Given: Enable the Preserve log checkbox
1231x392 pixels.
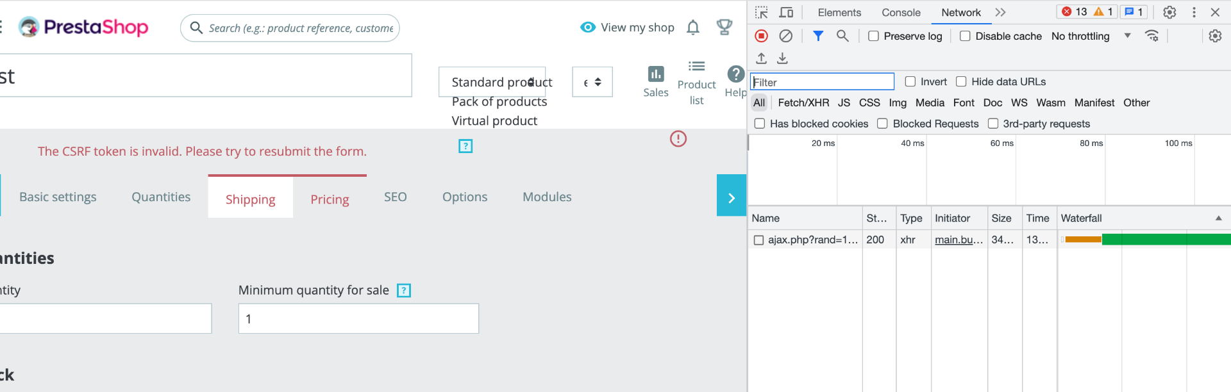Looking at the screenshot, I should click(x=873, y=37).
